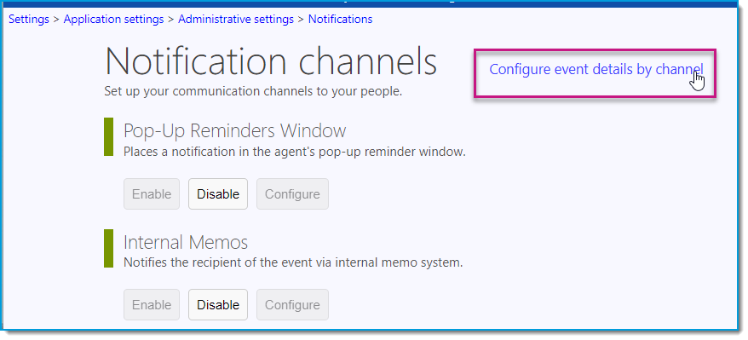The image size is (748, 340).
Task: Configure the Internal Memos channel
Action: pyautogui.click(x=292, y=305)
